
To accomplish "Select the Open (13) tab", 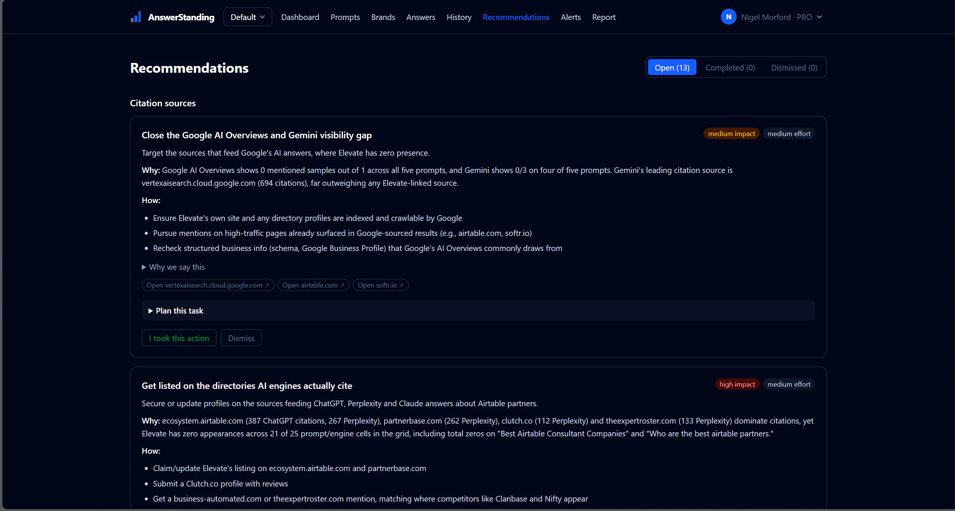I will tap(672, 67).
